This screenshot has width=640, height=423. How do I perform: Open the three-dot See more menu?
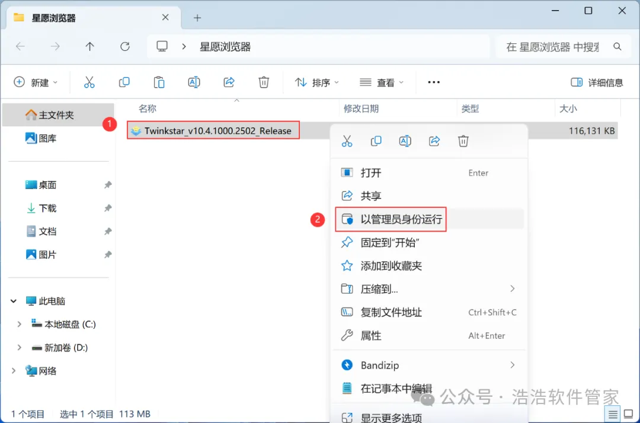coord(433,82)
